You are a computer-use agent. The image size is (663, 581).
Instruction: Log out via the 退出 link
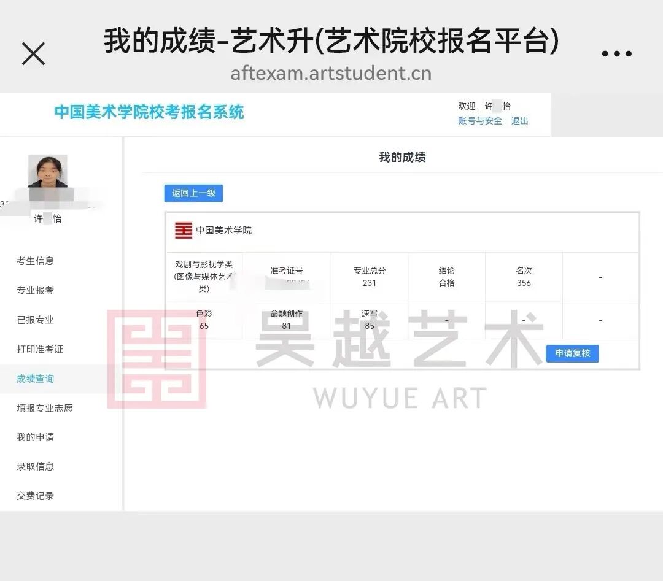click(x=519, y=121)
